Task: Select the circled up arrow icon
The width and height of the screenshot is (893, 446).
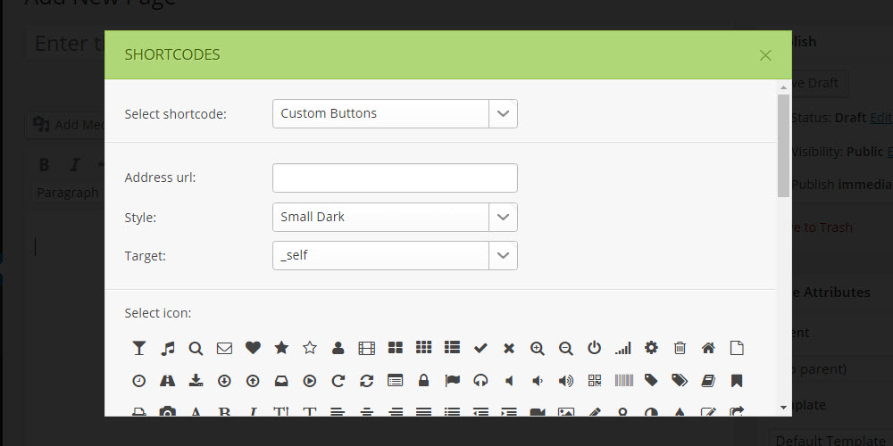Action: (253, 381)
